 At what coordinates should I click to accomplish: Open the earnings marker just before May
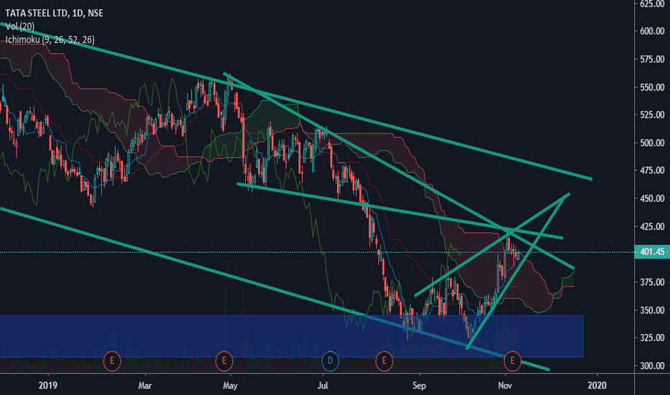224,361
